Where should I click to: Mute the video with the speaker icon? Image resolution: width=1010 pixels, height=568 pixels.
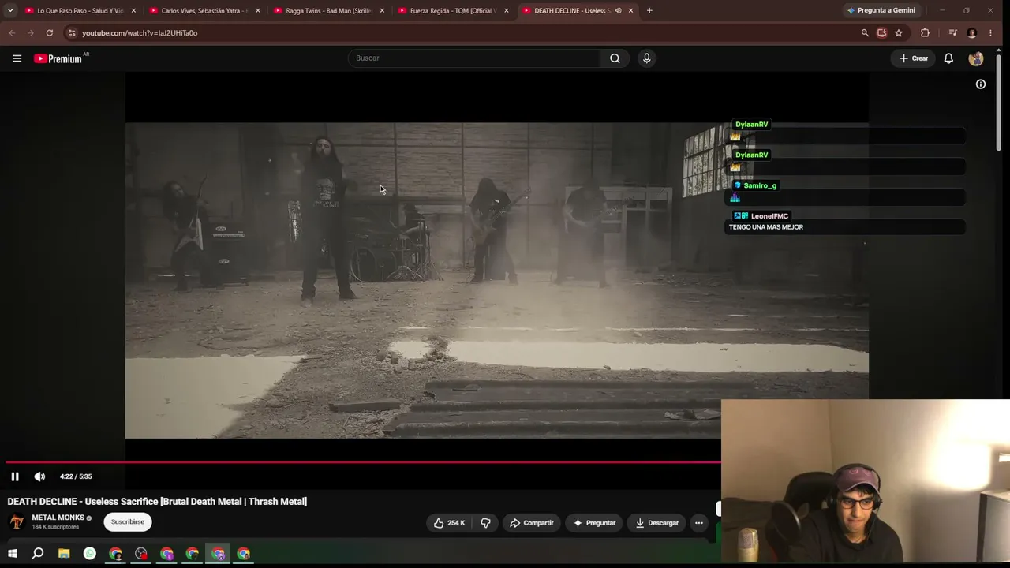point(39,476)
